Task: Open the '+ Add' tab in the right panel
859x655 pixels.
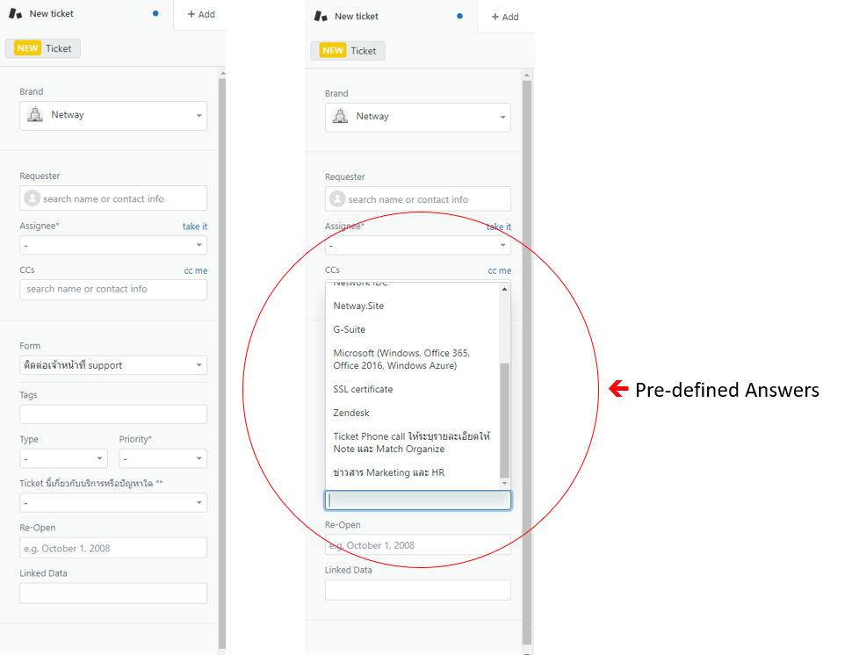Action: (x=505, y=17)
